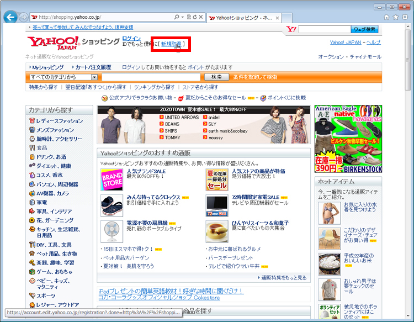Click the UNITED ARROWS link in banner
414x322 pixels.
(182, 117)
